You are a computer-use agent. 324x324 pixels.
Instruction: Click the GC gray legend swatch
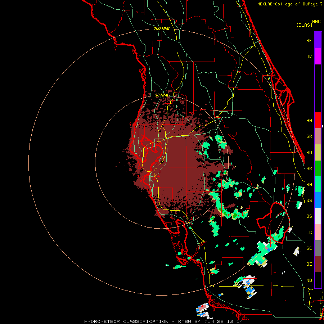click(318, 248)
